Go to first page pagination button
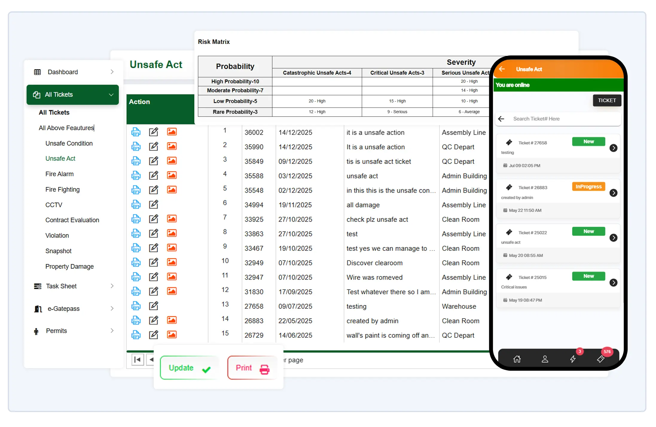Viewport: 656px width, 427px height. [138, 360]
